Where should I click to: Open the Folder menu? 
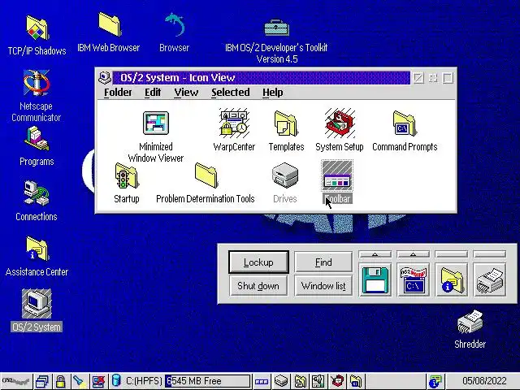click(118, 93)
